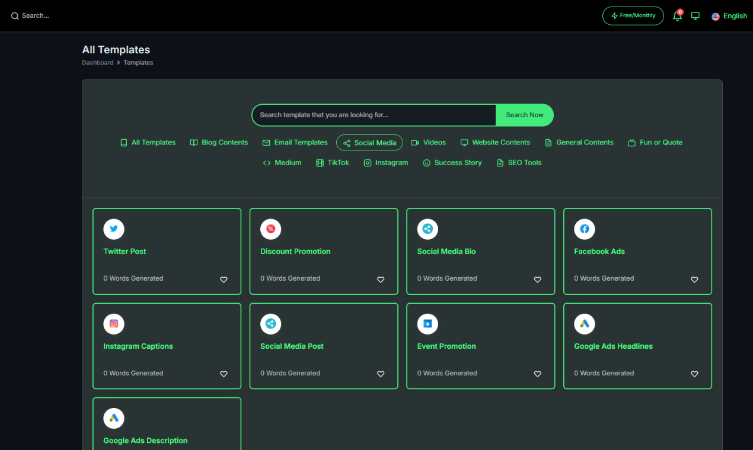The image size is (753, 450).
Task: Select the Blog Contents category tab
Action: tap(219, 143)
